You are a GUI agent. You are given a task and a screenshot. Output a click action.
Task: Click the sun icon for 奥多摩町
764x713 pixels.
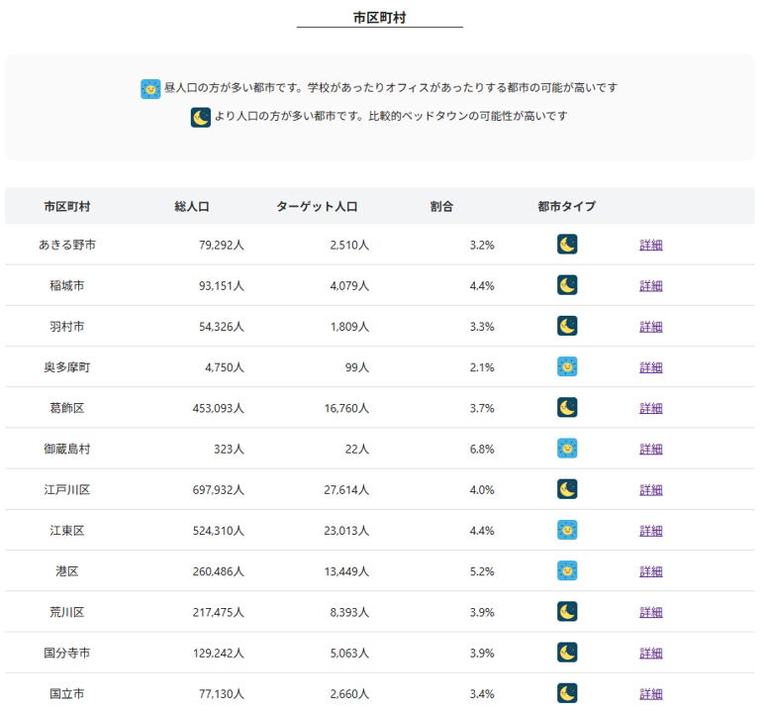(x=567, y=366)
